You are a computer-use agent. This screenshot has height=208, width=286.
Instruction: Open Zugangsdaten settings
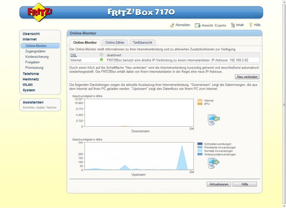pyautogui.click(x=35, y=51)
